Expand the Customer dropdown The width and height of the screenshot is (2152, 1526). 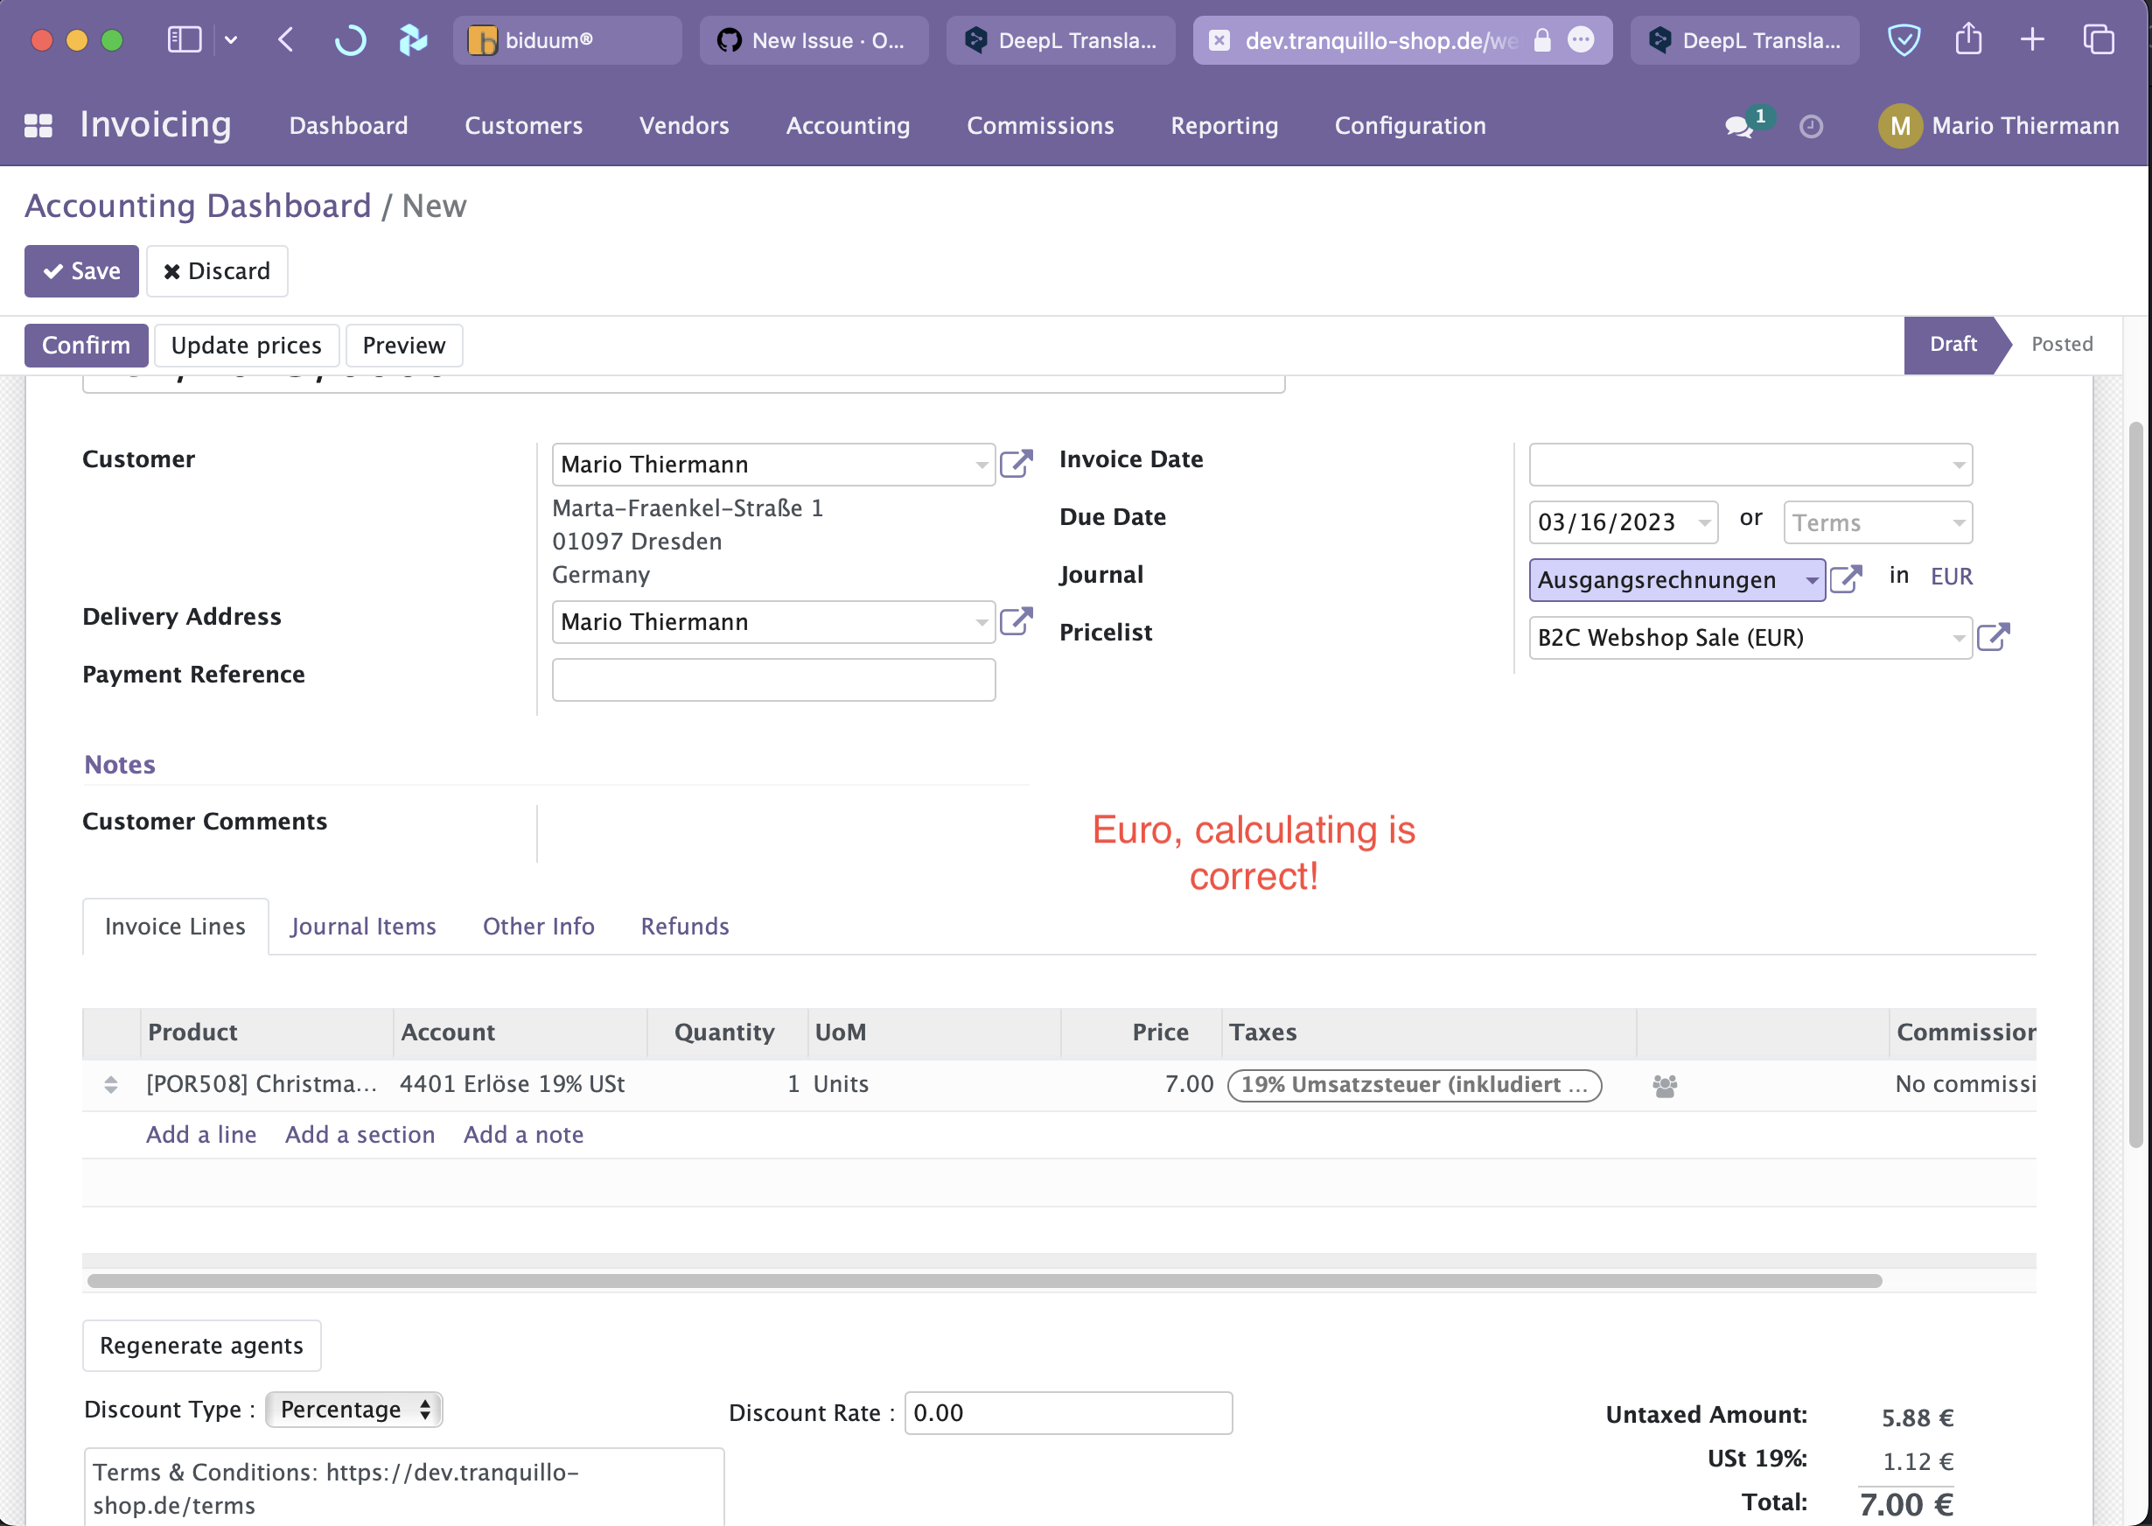(981, 465)
